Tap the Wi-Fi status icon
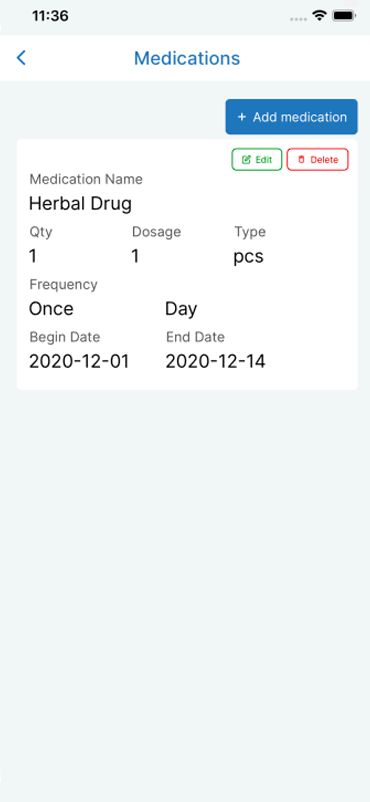The width and height of the screenshot is (370, 802). 319,16
